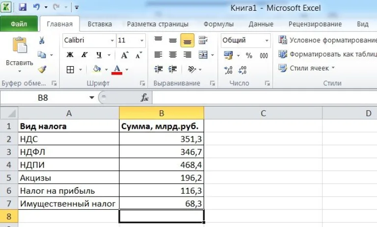Open the Число group dialog launcher

coord(268,83)
